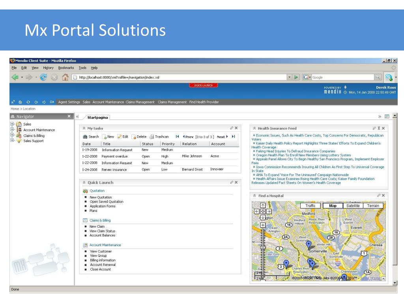Collapse the Find a Hospital panel
The width and height of the screenshot is (404, 303).
pyautogui.click(x=254, y=196)
